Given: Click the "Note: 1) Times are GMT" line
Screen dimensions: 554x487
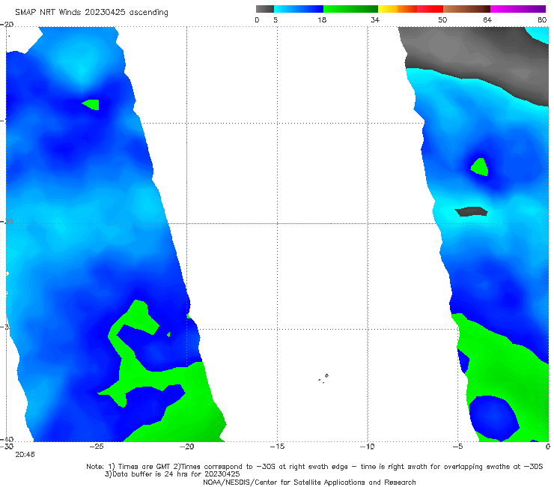Looking at the screenshot, I should coord(314,467).
